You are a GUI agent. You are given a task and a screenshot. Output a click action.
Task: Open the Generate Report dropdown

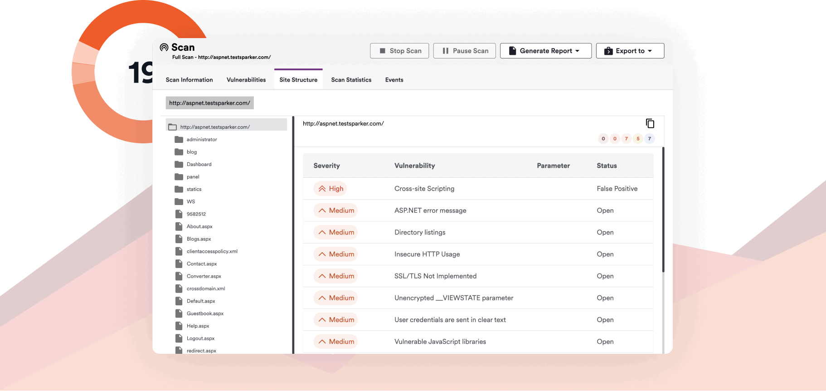545,51
